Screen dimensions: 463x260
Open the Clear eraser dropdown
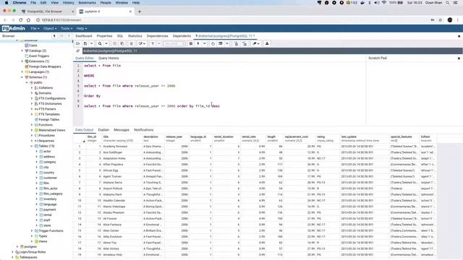click(x=255, y=43)
